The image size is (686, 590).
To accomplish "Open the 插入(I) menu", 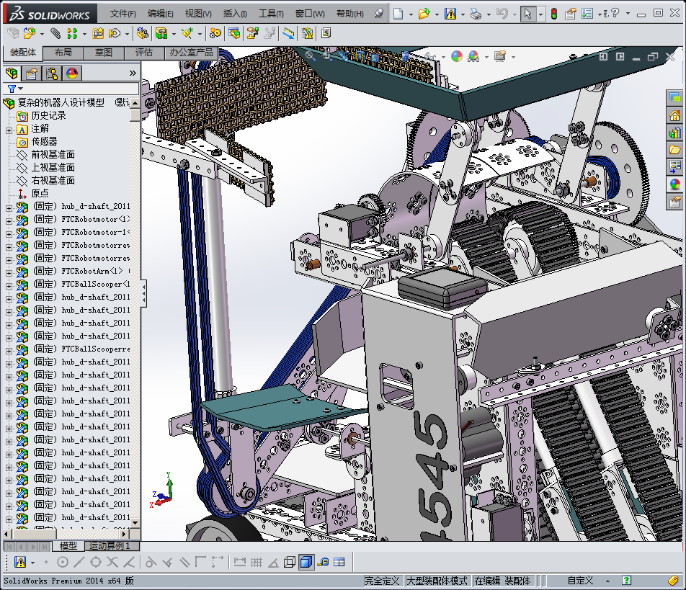I will click(x=235, y=14).
